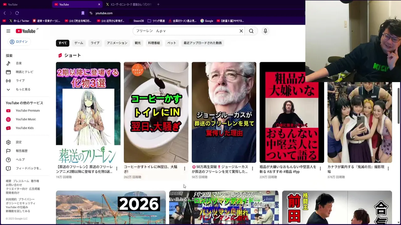Select the すべて filter chip
The image size is (401, 225).
pos(63,43)
